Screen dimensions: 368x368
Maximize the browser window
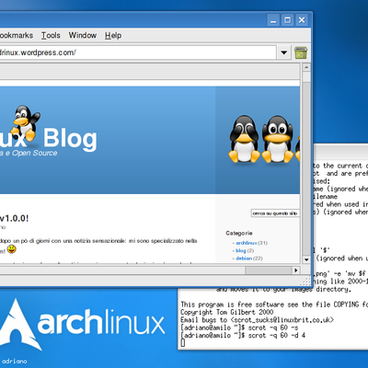click(x=287, y=20)
